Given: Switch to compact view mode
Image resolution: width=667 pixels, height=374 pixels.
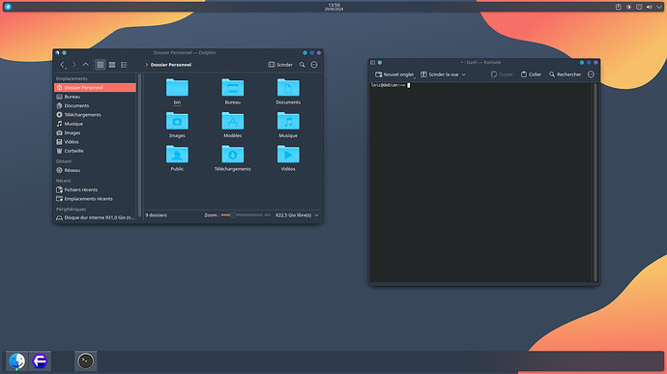Looking at the screenshot, I should pyautogui.click(x=112, y=65).
